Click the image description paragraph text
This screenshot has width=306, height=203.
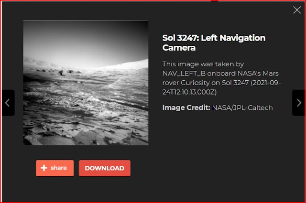point(221,78)
